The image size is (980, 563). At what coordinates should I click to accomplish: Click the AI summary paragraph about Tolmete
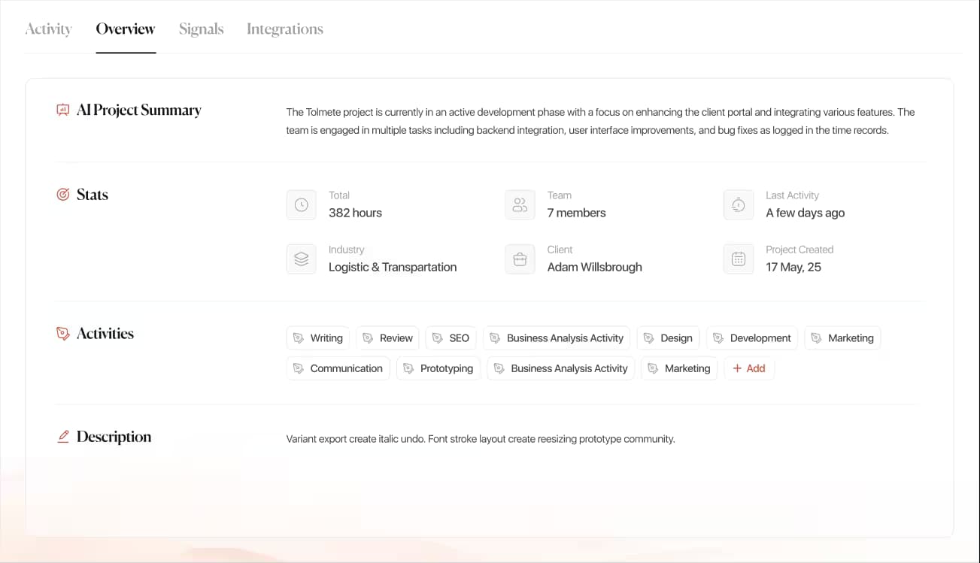(x=600, y=121)
